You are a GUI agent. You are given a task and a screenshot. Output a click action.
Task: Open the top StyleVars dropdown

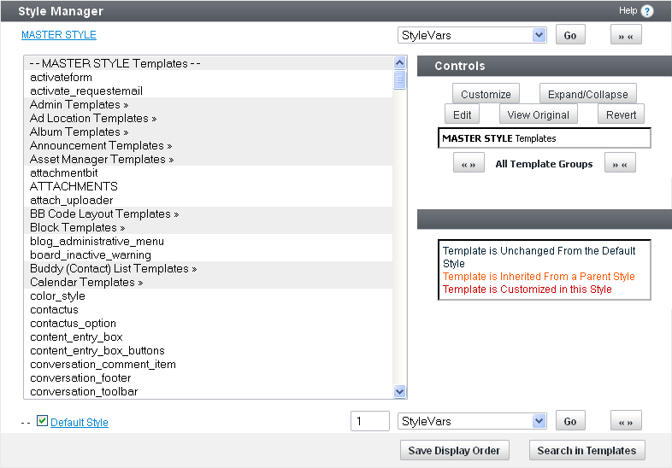click(472, 35)
